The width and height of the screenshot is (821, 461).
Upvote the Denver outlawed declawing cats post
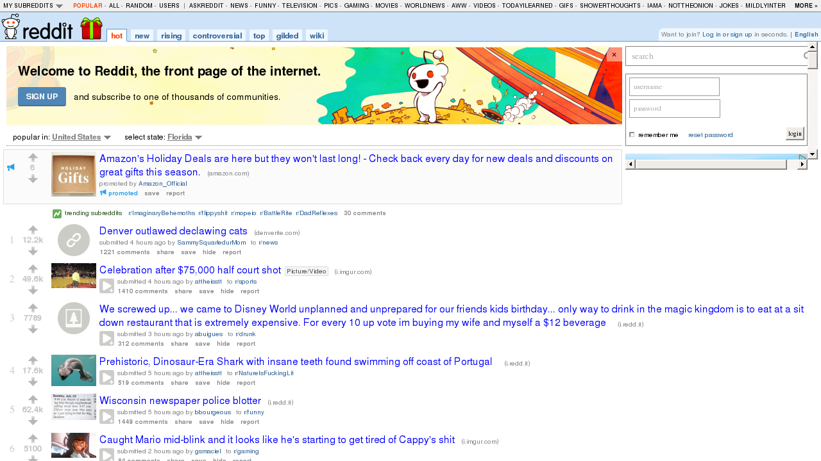click(33, 229)
